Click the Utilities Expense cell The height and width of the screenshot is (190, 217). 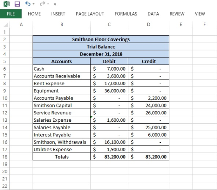[x=62, y=149]
